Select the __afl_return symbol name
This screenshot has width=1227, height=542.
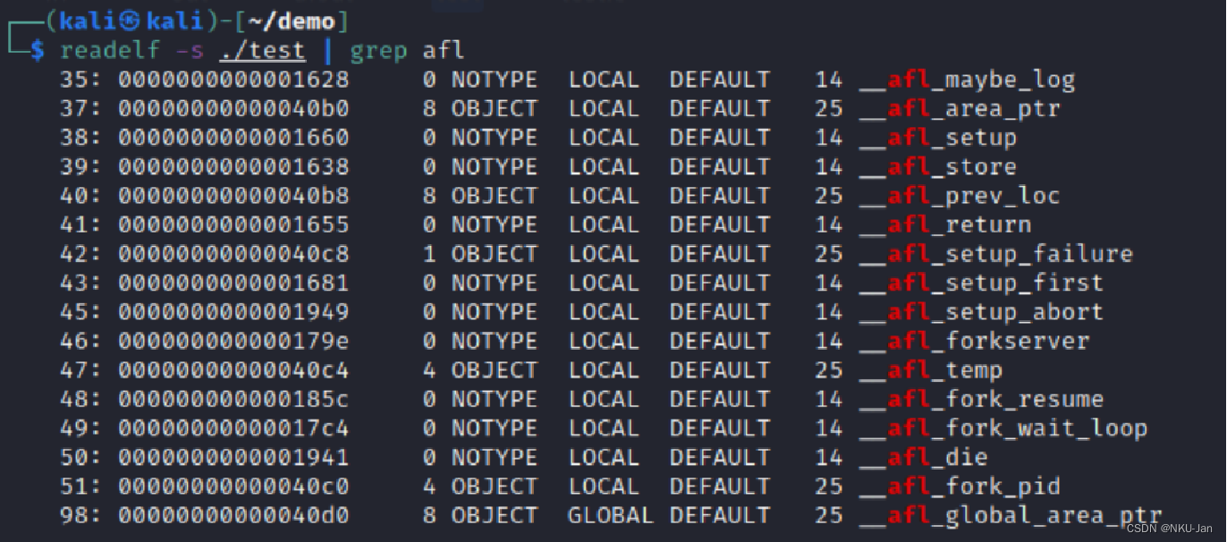click(944, 225)
